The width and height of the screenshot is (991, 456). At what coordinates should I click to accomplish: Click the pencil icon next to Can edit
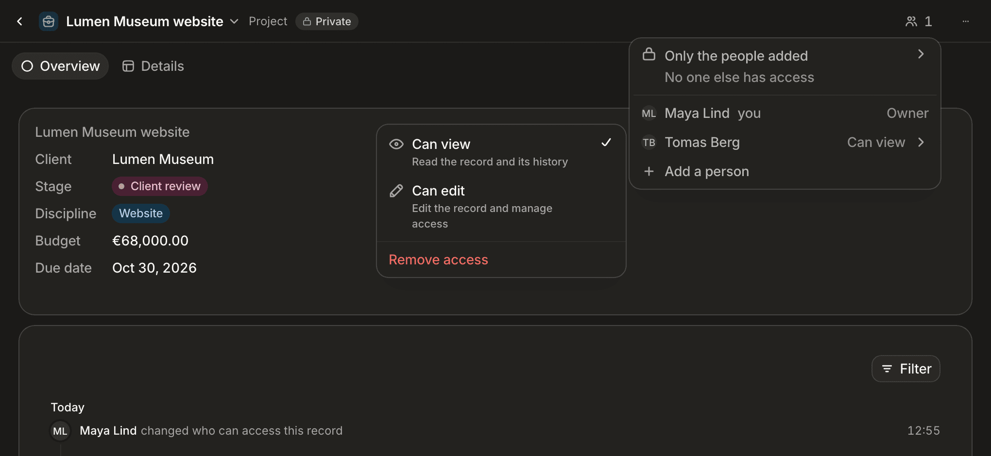396,191
